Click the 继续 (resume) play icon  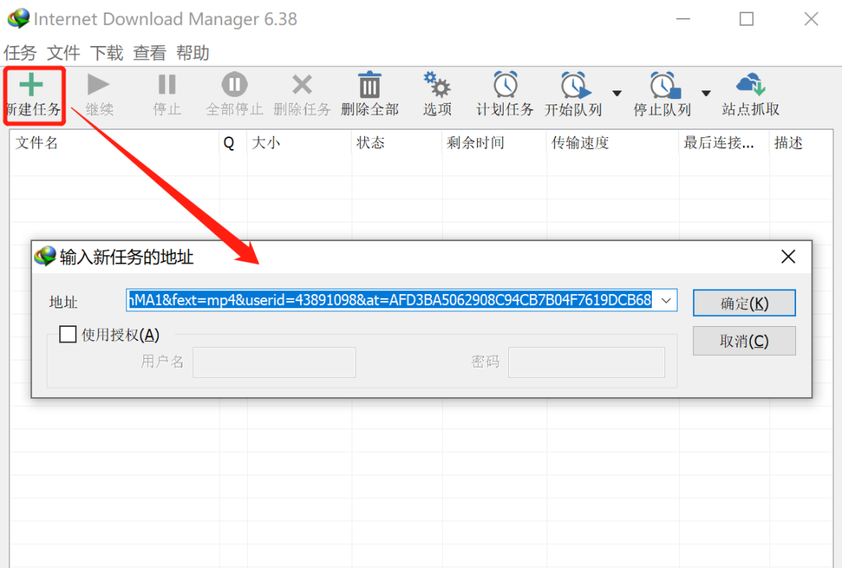98,84
